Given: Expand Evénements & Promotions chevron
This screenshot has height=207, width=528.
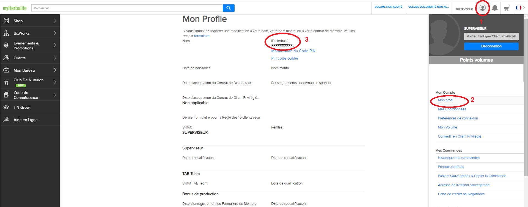Looking at the screenshot, I should click(55, 45).
